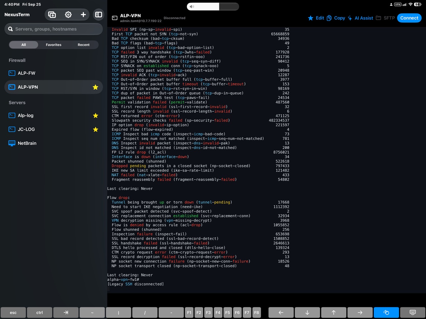This screenshot has height=319, width=426.
Task: Open the settings gear in the sidebar header
Action: (x=68, y=14)
